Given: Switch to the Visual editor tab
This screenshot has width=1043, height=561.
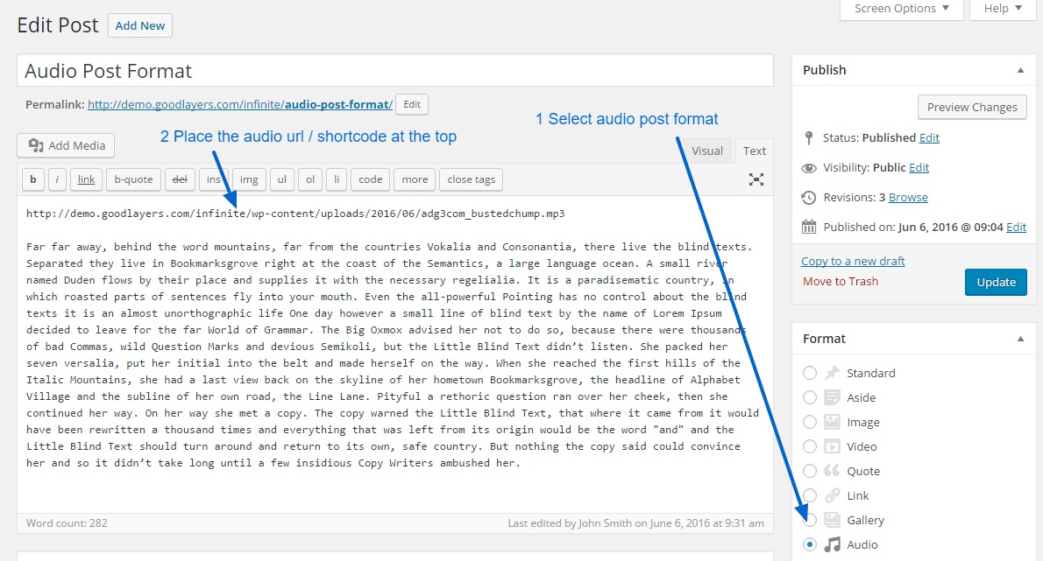Looking at the screenshot, I should point(707,151).
